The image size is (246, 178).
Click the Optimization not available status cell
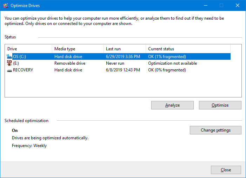(173, 63)
